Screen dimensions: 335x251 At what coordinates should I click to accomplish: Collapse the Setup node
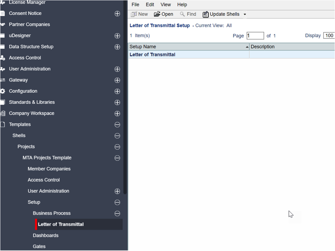coord(117,203)
